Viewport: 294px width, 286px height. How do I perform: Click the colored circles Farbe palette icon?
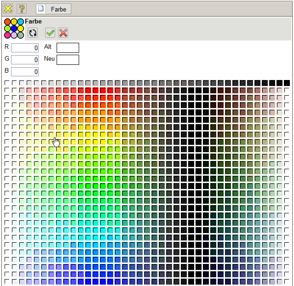click(x=14, y=29)
